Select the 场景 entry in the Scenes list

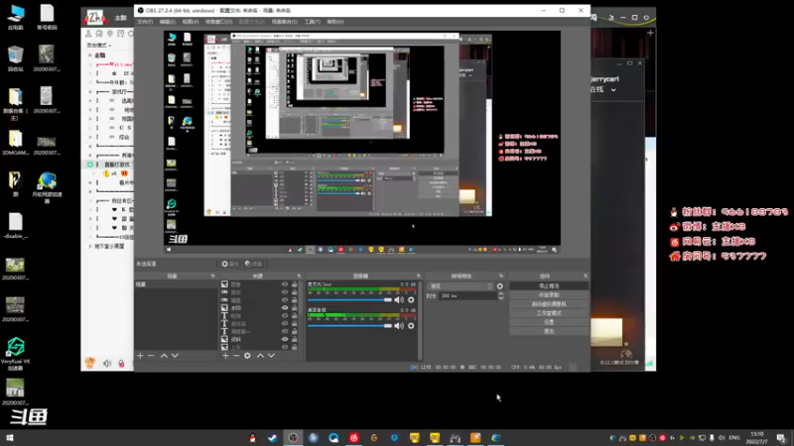[x=176, y=284]
